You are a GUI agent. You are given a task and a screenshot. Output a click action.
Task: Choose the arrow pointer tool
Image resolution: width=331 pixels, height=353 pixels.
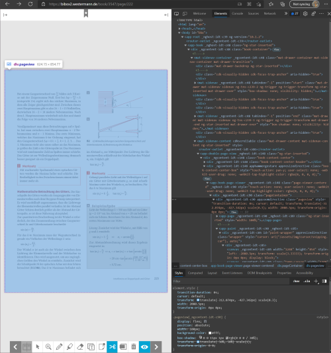point(38,346)
